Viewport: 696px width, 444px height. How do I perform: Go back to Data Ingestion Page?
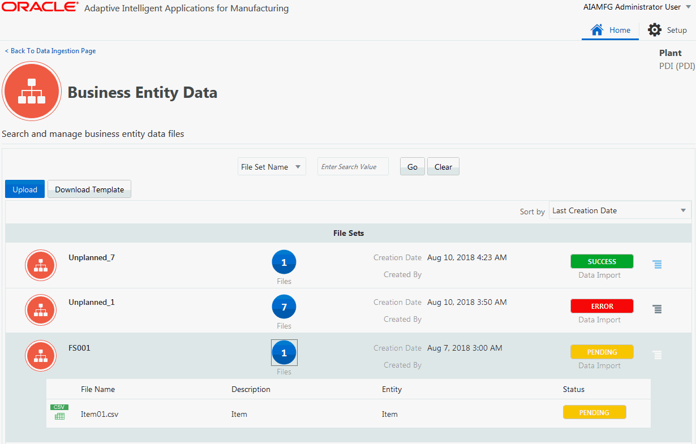(x=50, y=51)
